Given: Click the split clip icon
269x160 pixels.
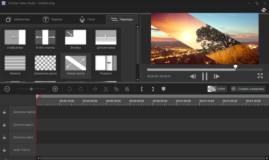Looking at the screenshot, I should 95,89.
